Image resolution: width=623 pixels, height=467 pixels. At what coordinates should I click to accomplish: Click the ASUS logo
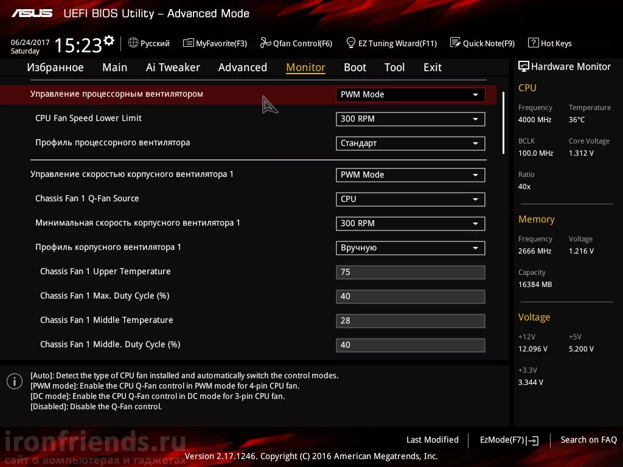coord(32,13)
